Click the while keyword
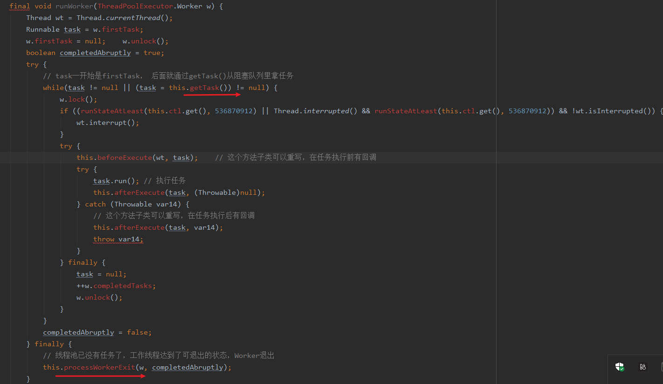This screenshot has height=384, width=663. pos(54,88)
